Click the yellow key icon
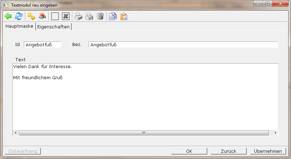Screen dimensions: 291x159 pos(31,16)
